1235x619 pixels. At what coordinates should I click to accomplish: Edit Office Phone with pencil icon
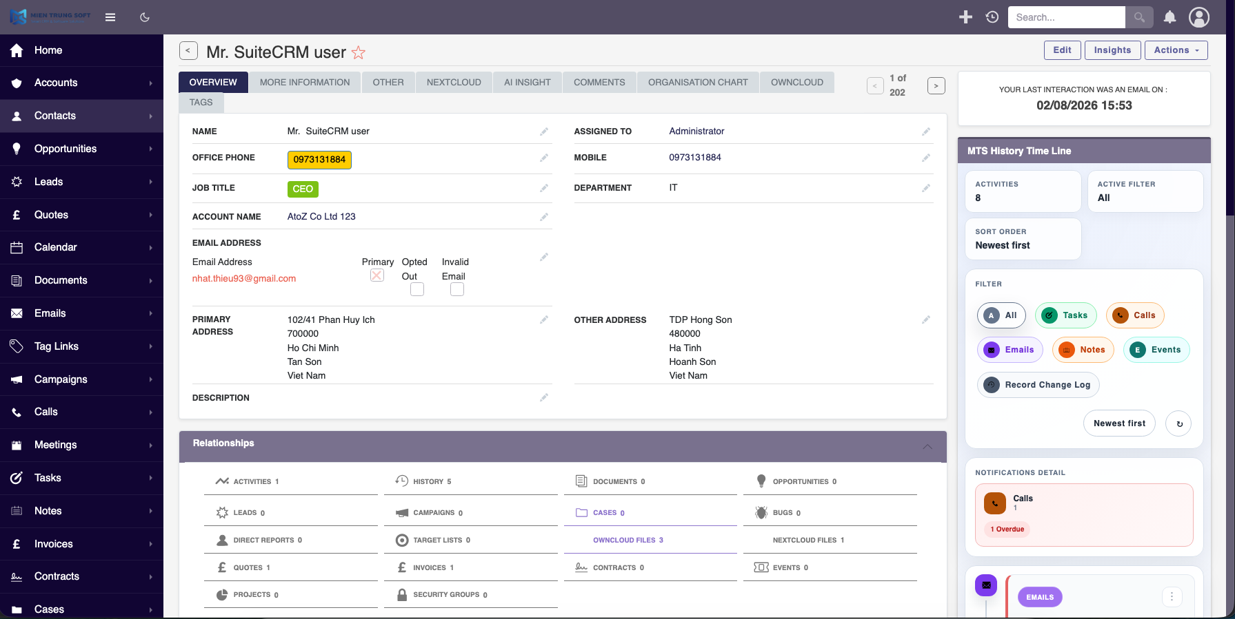click(x=544, y=158)
